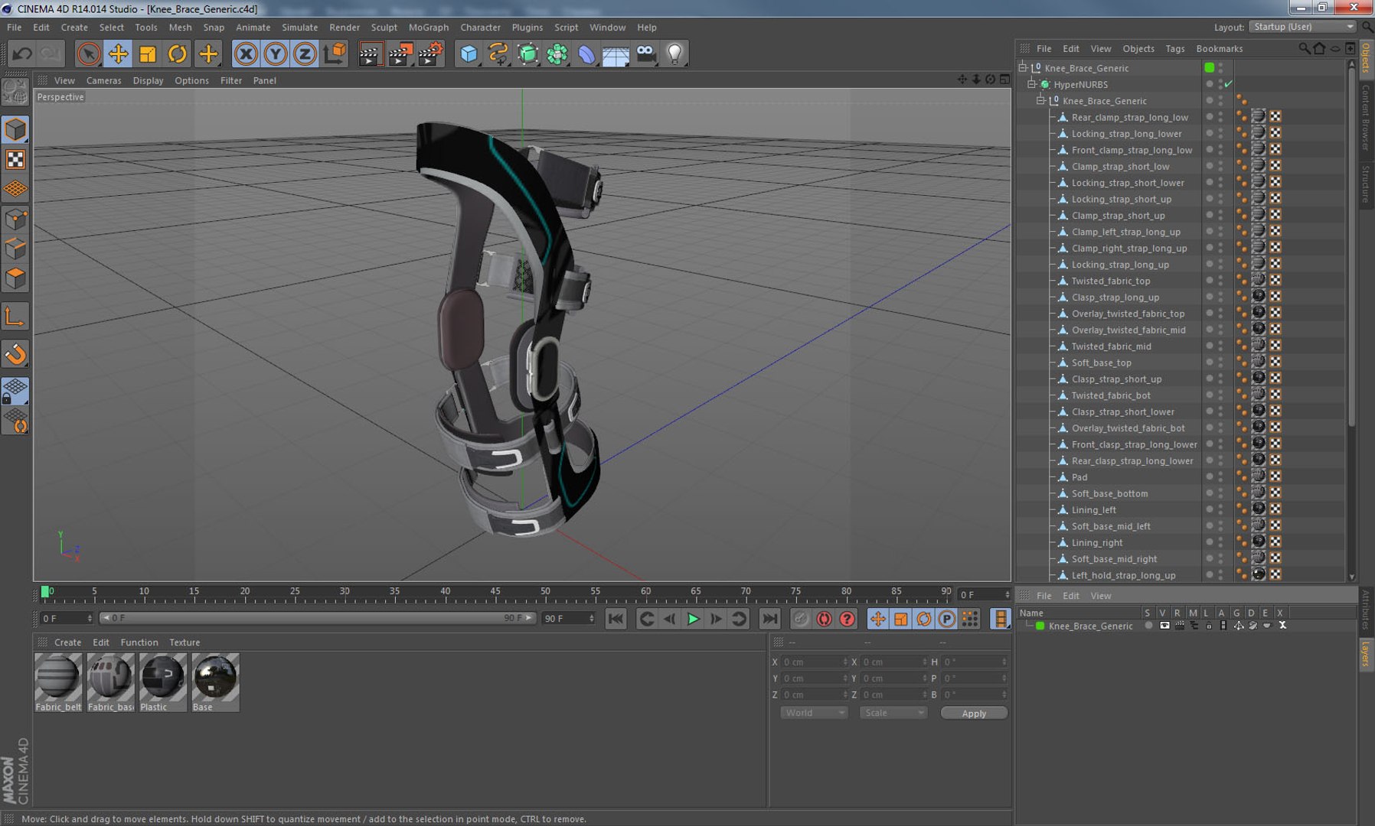Collapse the nested Knee_Brace_Generic group node
The image size is (1375, 826).
1041,100
